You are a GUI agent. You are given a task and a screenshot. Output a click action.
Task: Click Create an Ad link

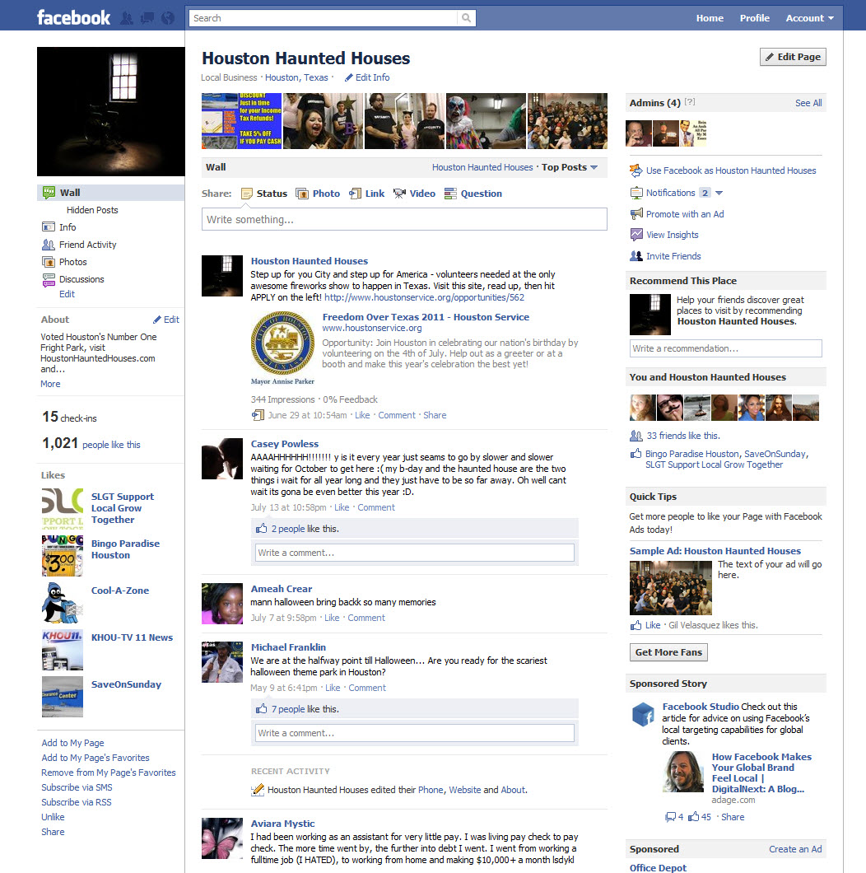[795, 849]
